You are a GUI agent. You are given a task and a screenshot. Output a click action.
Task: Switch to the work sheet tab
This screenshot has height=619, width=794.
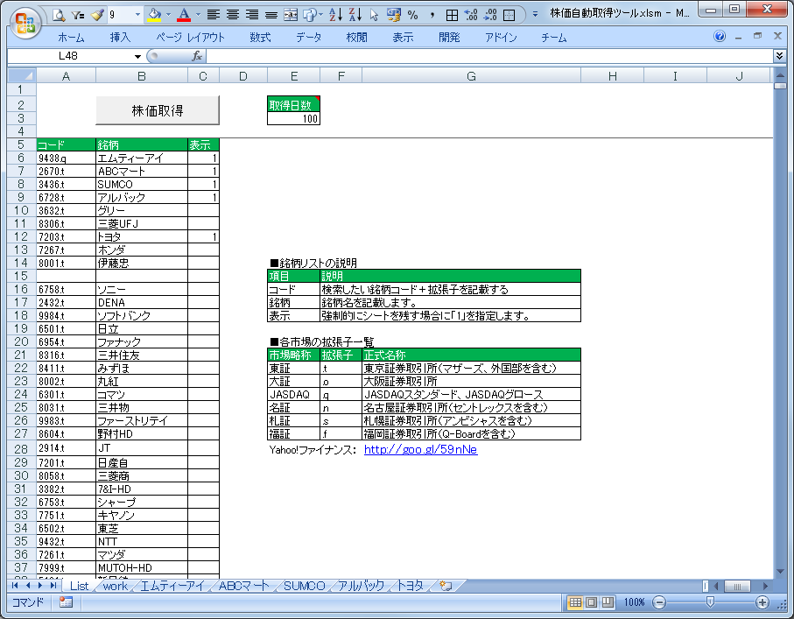115,586
